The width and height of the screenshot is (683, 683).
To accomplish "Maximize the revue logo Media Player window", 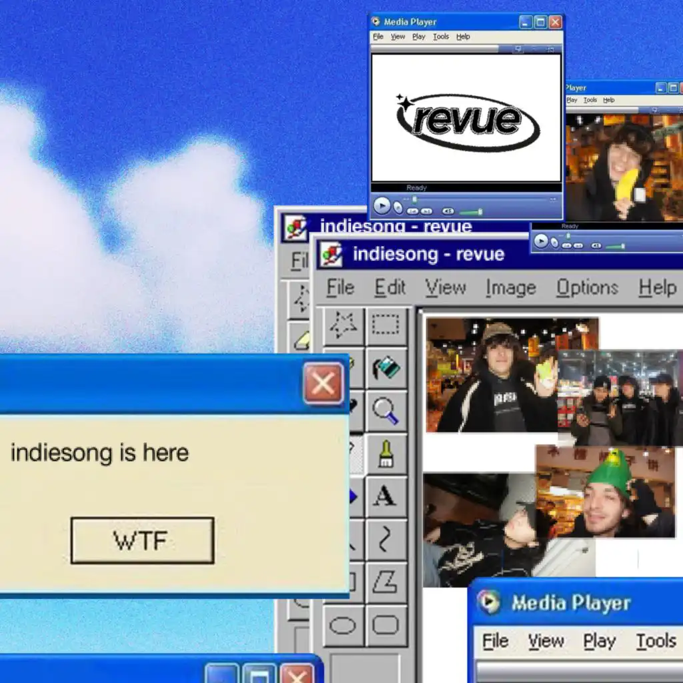I will pyautogui.click(x=540, y=22).
